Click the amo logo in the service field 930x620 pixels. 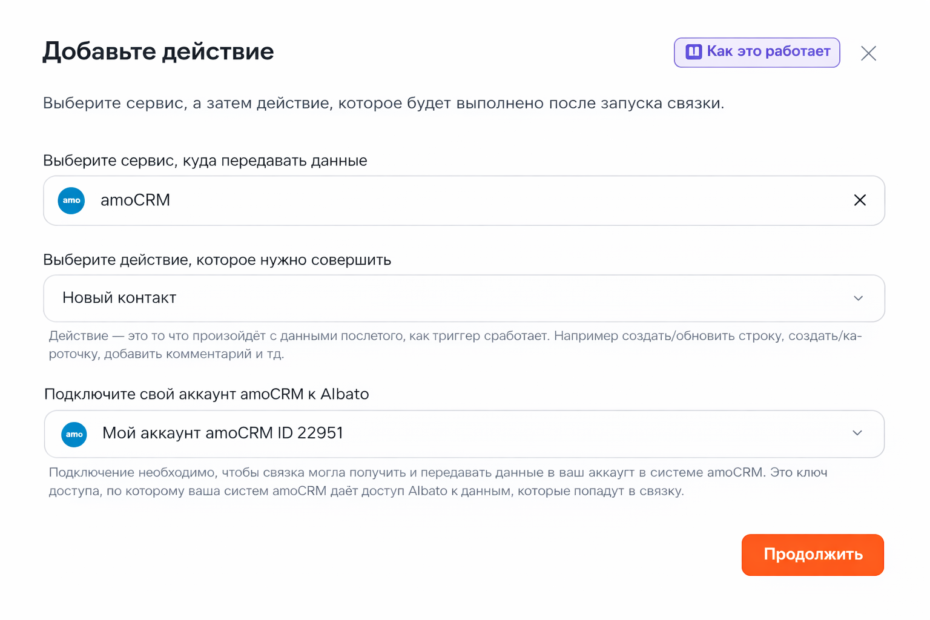[71, 200]
